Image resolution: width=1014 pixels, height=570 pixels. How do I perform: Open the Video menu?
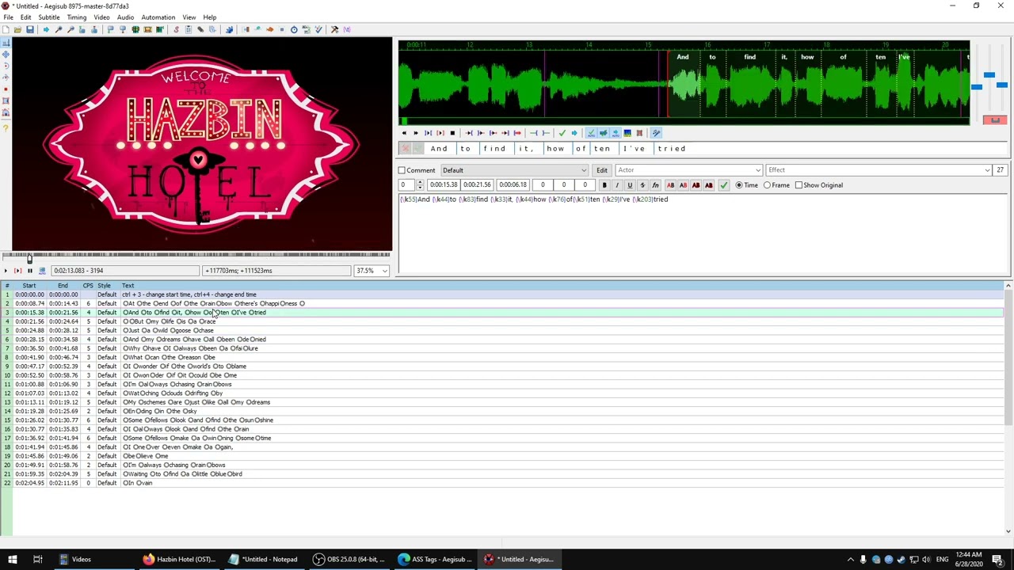102,17
